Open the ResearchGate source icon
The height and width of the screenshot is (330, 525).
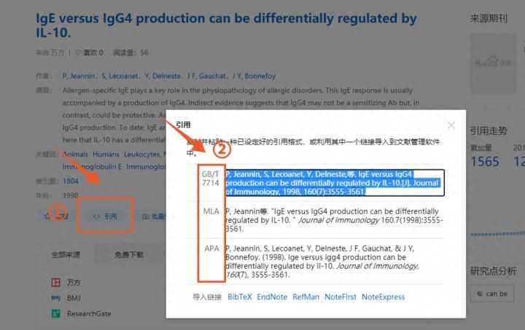56,314
